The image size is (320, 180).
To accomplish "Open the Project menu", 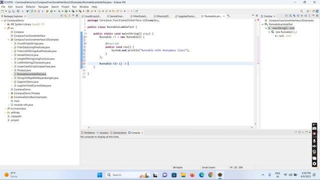I will click(x=65, y=6).
